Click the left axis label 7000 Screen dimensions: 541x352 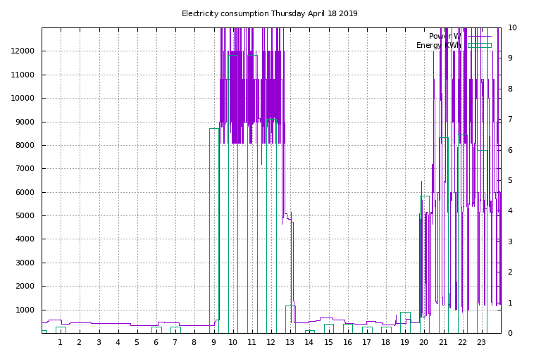point(25,168)
